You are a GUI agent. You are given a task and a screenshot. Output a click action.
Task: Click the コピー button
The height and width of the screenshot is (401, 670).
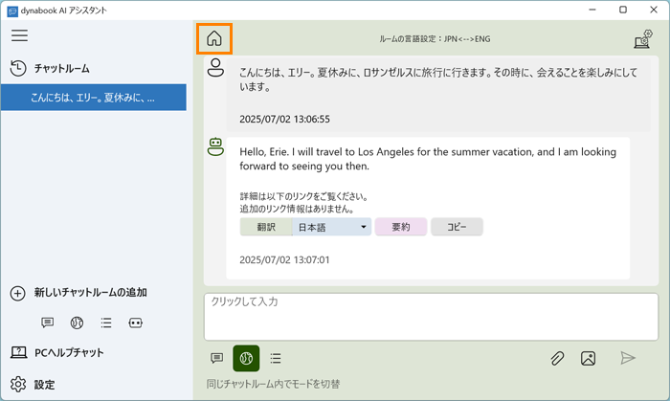457,227
